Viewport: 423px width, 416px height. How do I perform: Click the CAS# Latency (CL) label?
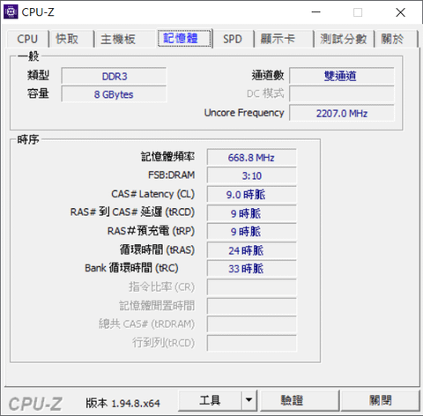click(152, 194)
